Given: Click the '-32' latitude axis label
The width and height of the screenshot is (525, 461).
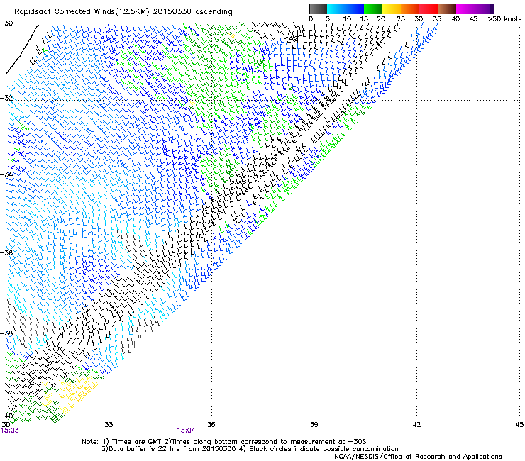Looking at the screenshot, I should click(6, 98).
